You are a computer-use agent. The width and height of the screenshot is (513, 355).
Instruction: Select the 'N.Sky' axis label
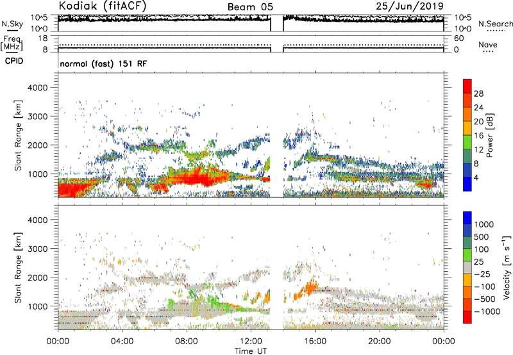(x=12, y=24)
